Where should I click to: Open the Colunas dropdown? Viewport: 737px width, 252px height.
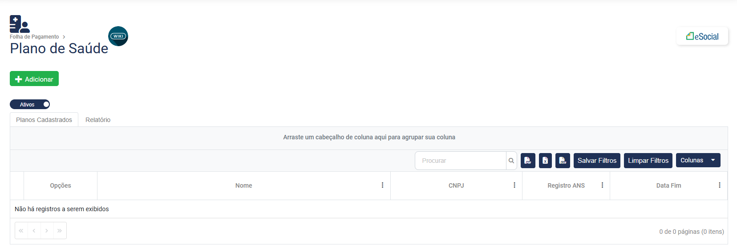(x=697, y=161)
